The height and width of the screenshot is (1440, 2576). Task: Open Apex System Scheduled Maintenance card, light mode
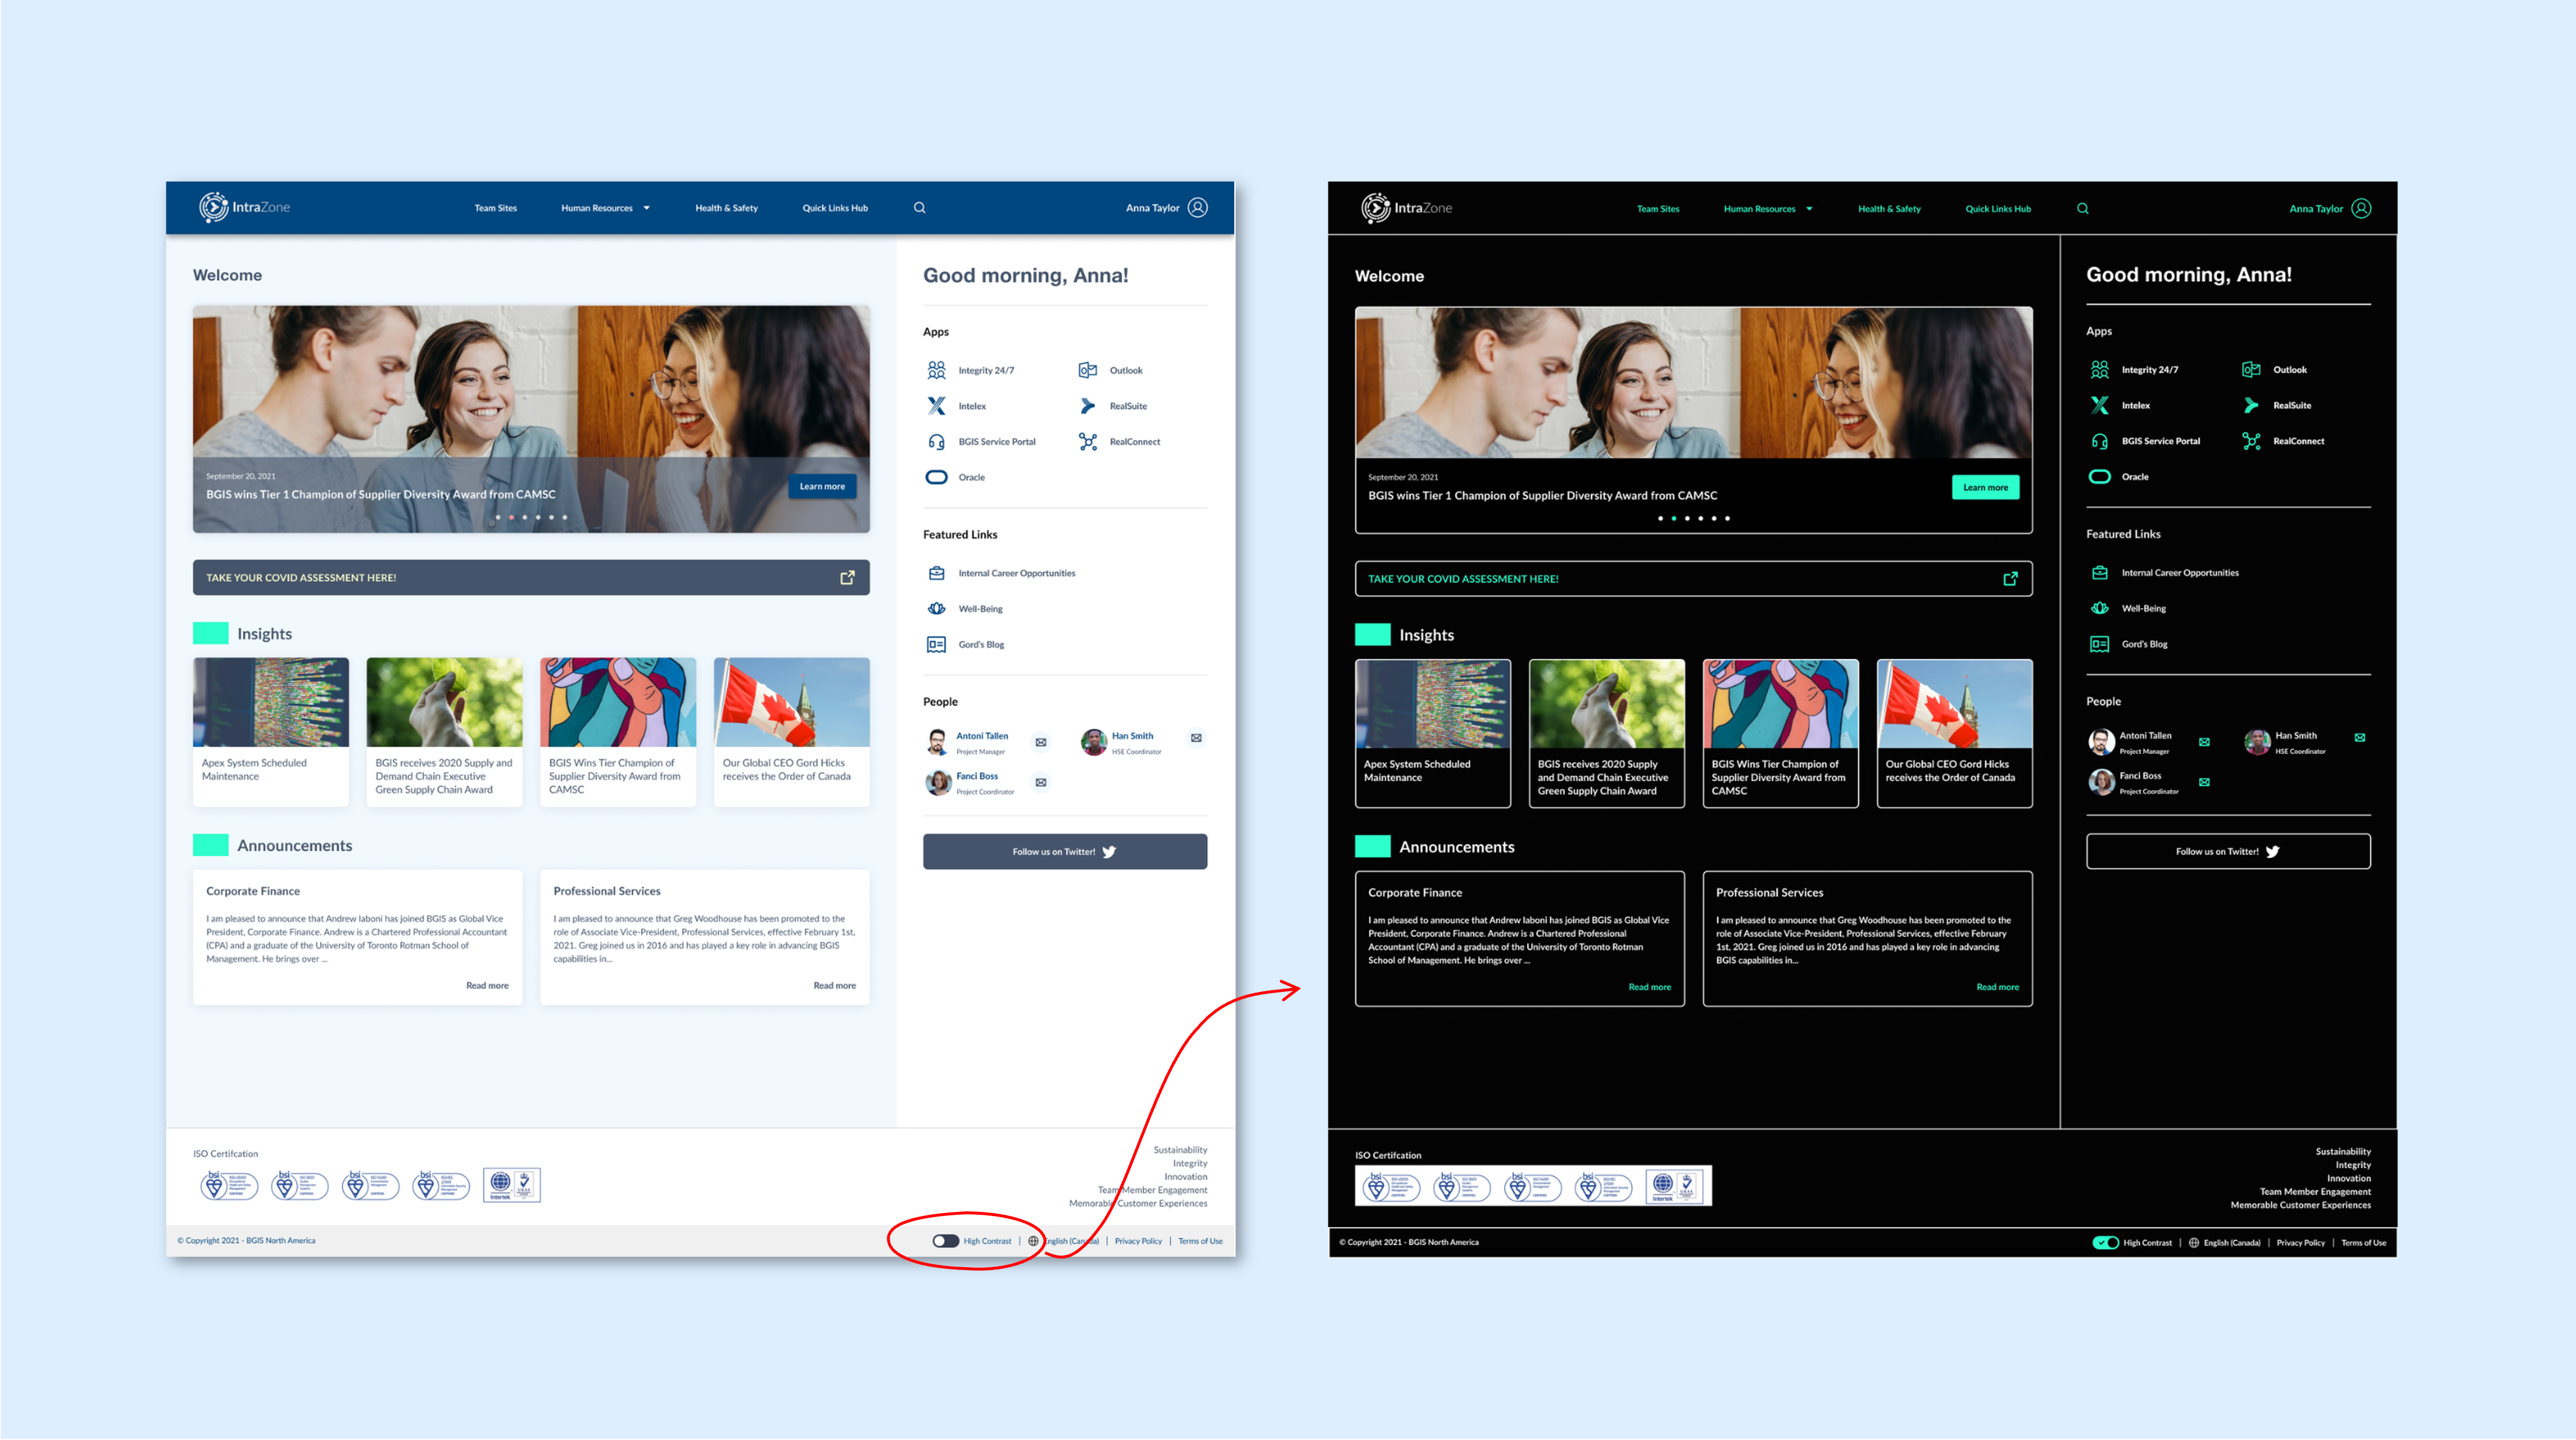click(270, 731)
